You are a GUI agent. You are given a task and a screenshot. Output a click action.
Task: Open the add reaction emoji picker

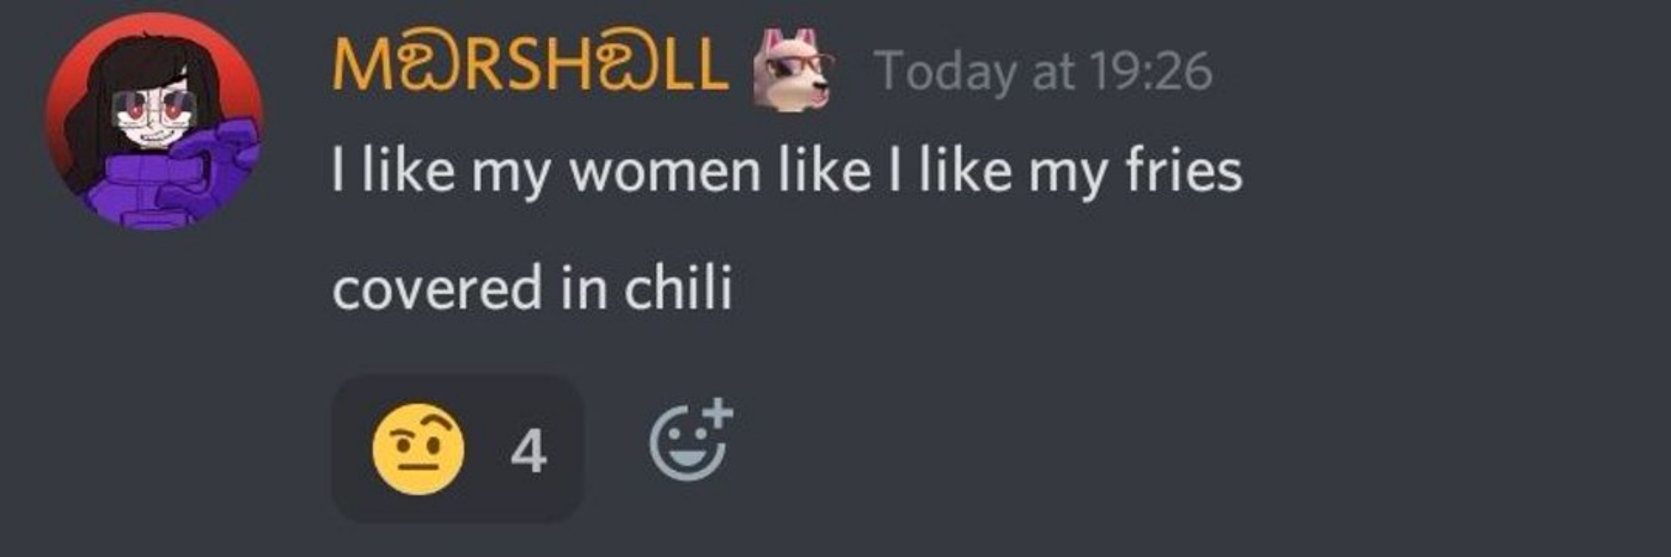691,439
